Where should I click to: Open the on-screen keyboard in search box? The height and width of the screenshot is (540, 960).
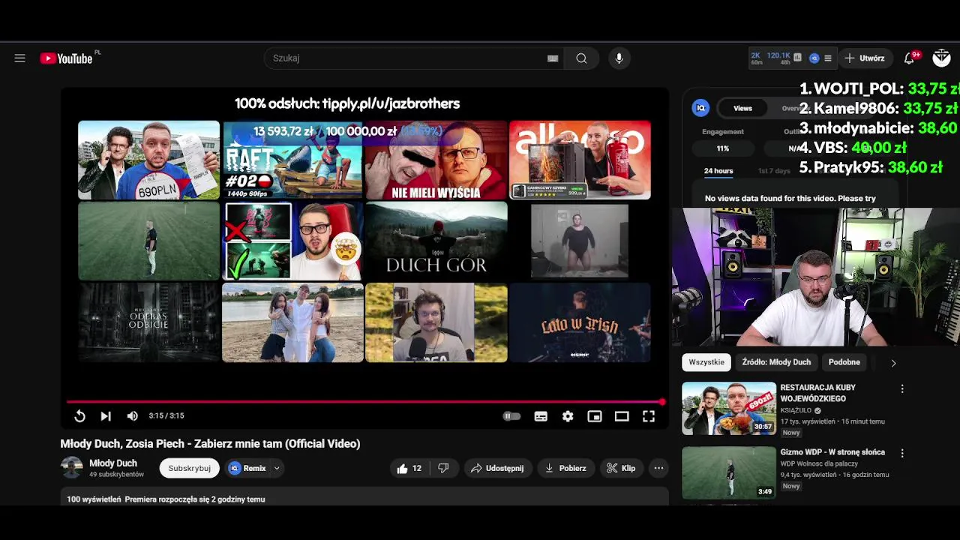click(x=553, y=58)
